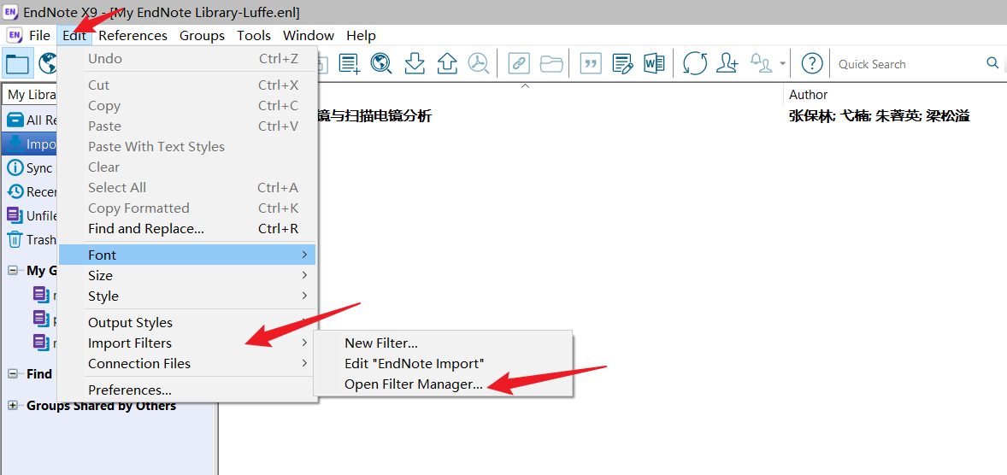Open the Connection Files submenu
Screen dimensions: 1007x475
point(187,363)
